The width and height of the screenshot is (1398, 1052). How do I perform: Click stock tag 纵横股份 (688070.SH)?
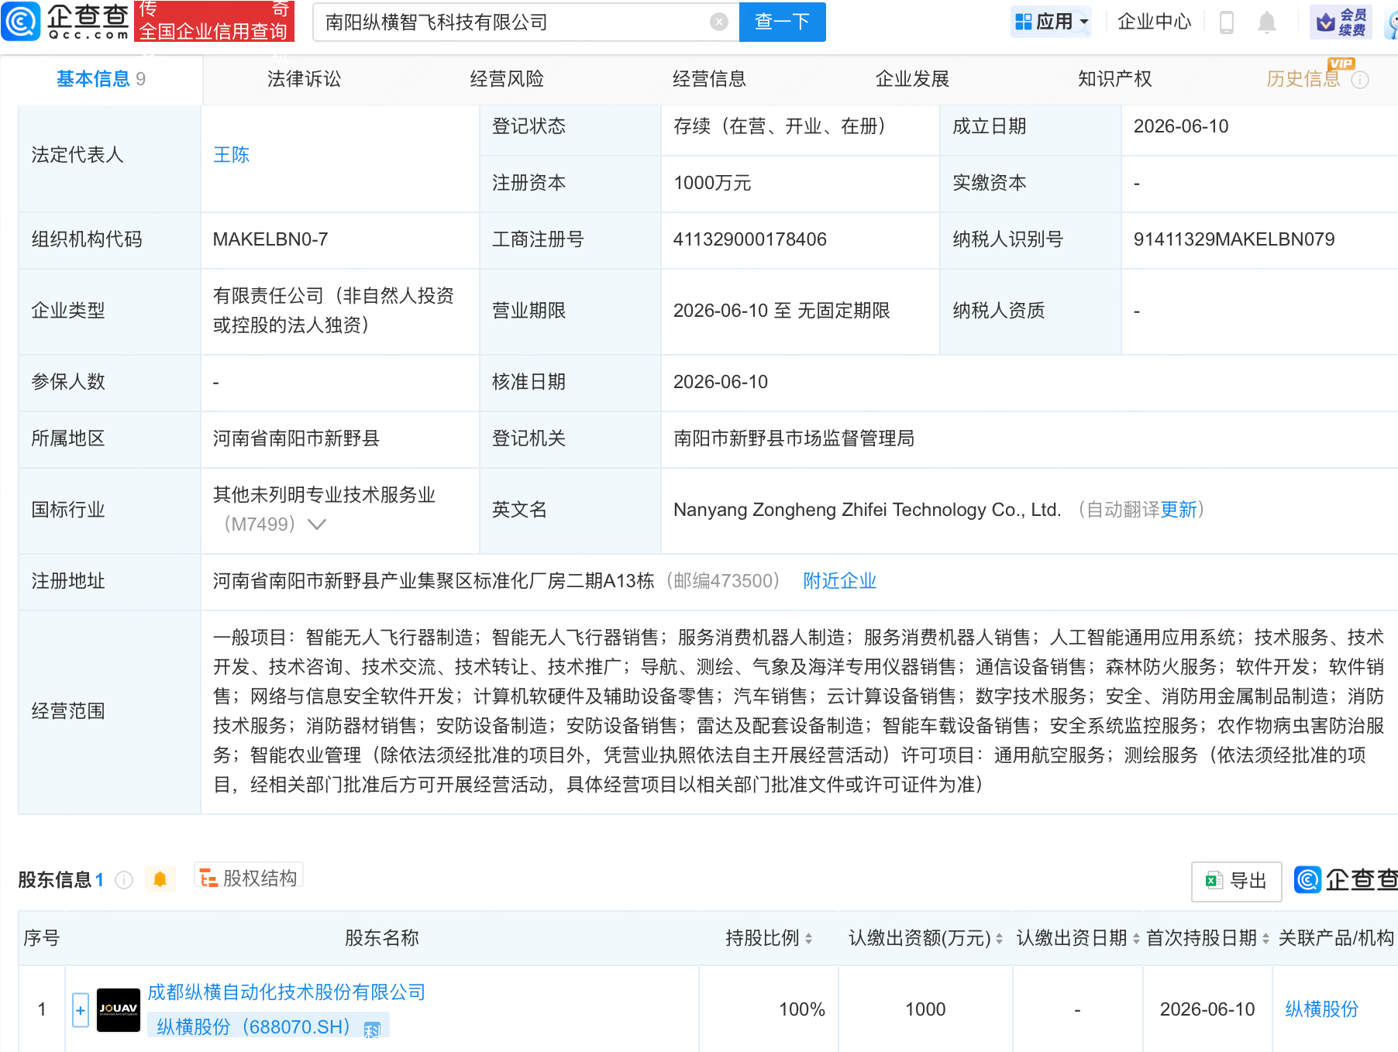[x=253, y=1027]
